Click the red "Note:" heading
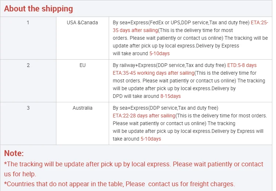The width and height of the screenshot is (276, 191). 14,153
